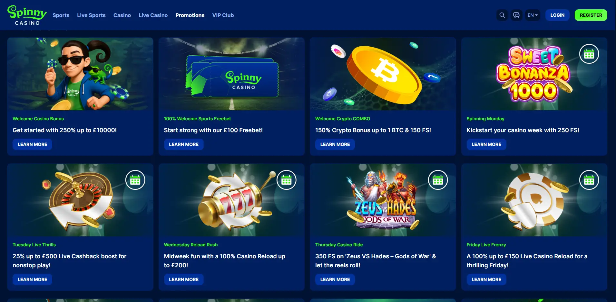Viewport: 616px width, 302px height.
Task: Click calendar icon on Friday Live Frenzy card
Action: click(x=589, y=180)
